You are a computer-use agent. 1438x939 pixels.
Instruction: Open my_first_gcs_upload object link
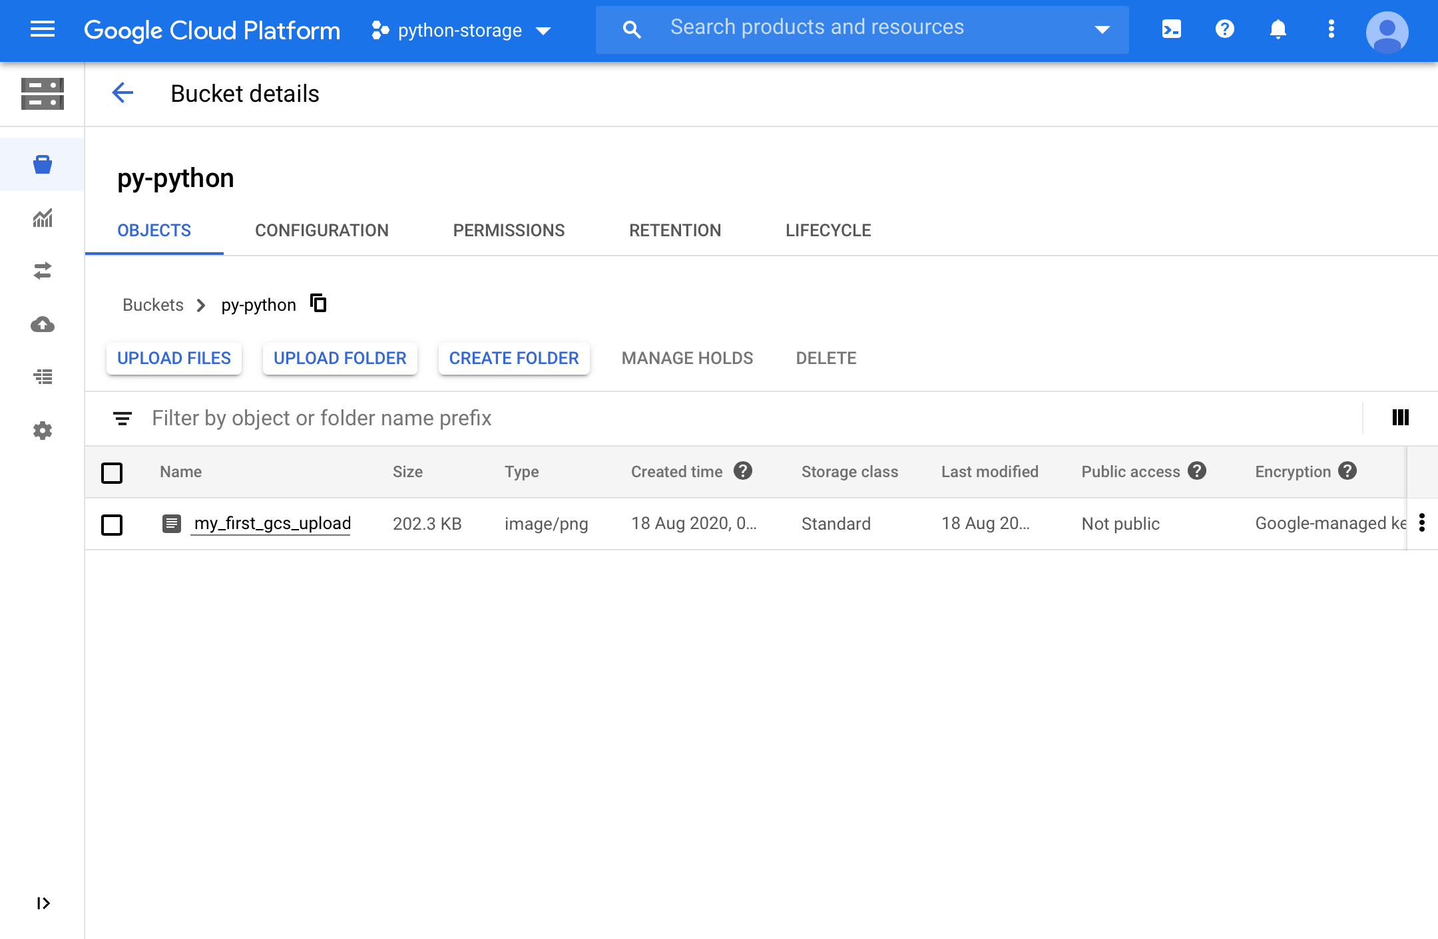(x=272, y=524)
